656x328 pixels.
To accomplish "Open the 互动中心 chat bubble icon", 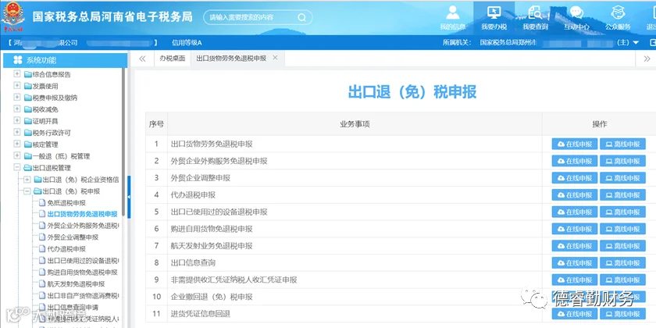I will point(576,12).
